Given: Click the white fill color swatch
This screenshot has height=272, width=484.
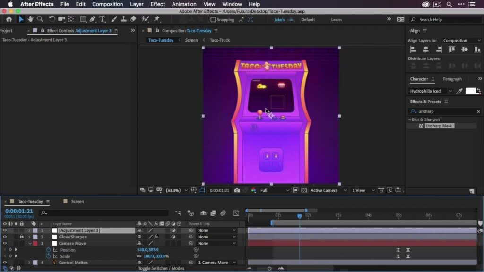Looking at the screenshot, I should click(x=470, y=91).
